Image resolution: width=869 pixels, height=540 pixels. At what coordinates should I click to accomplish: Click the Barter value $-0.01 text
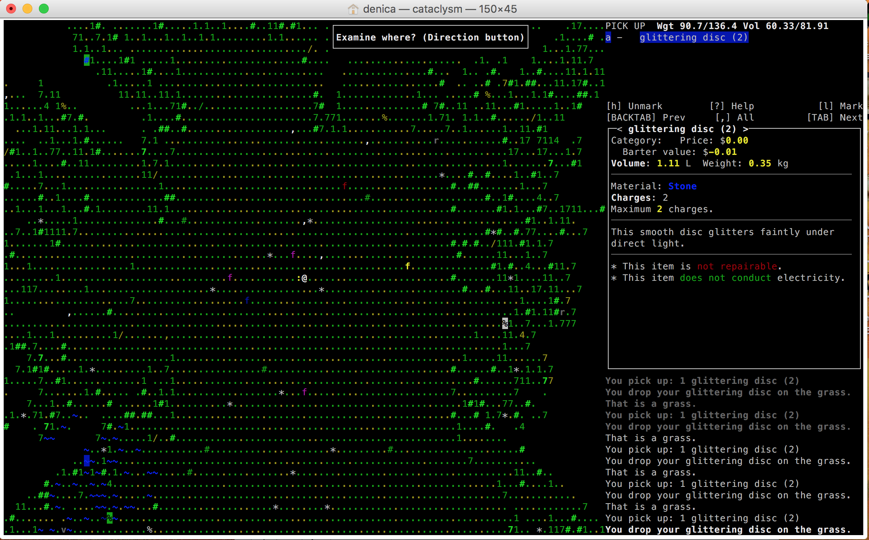point(679,152)
